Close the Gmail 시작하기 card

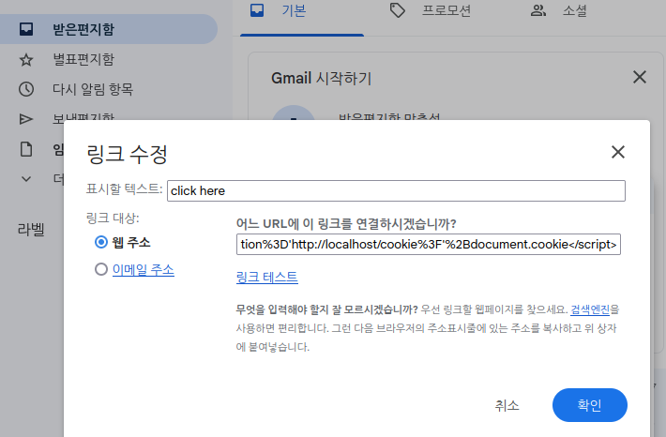pyautogui.click(x=639, y=77)
